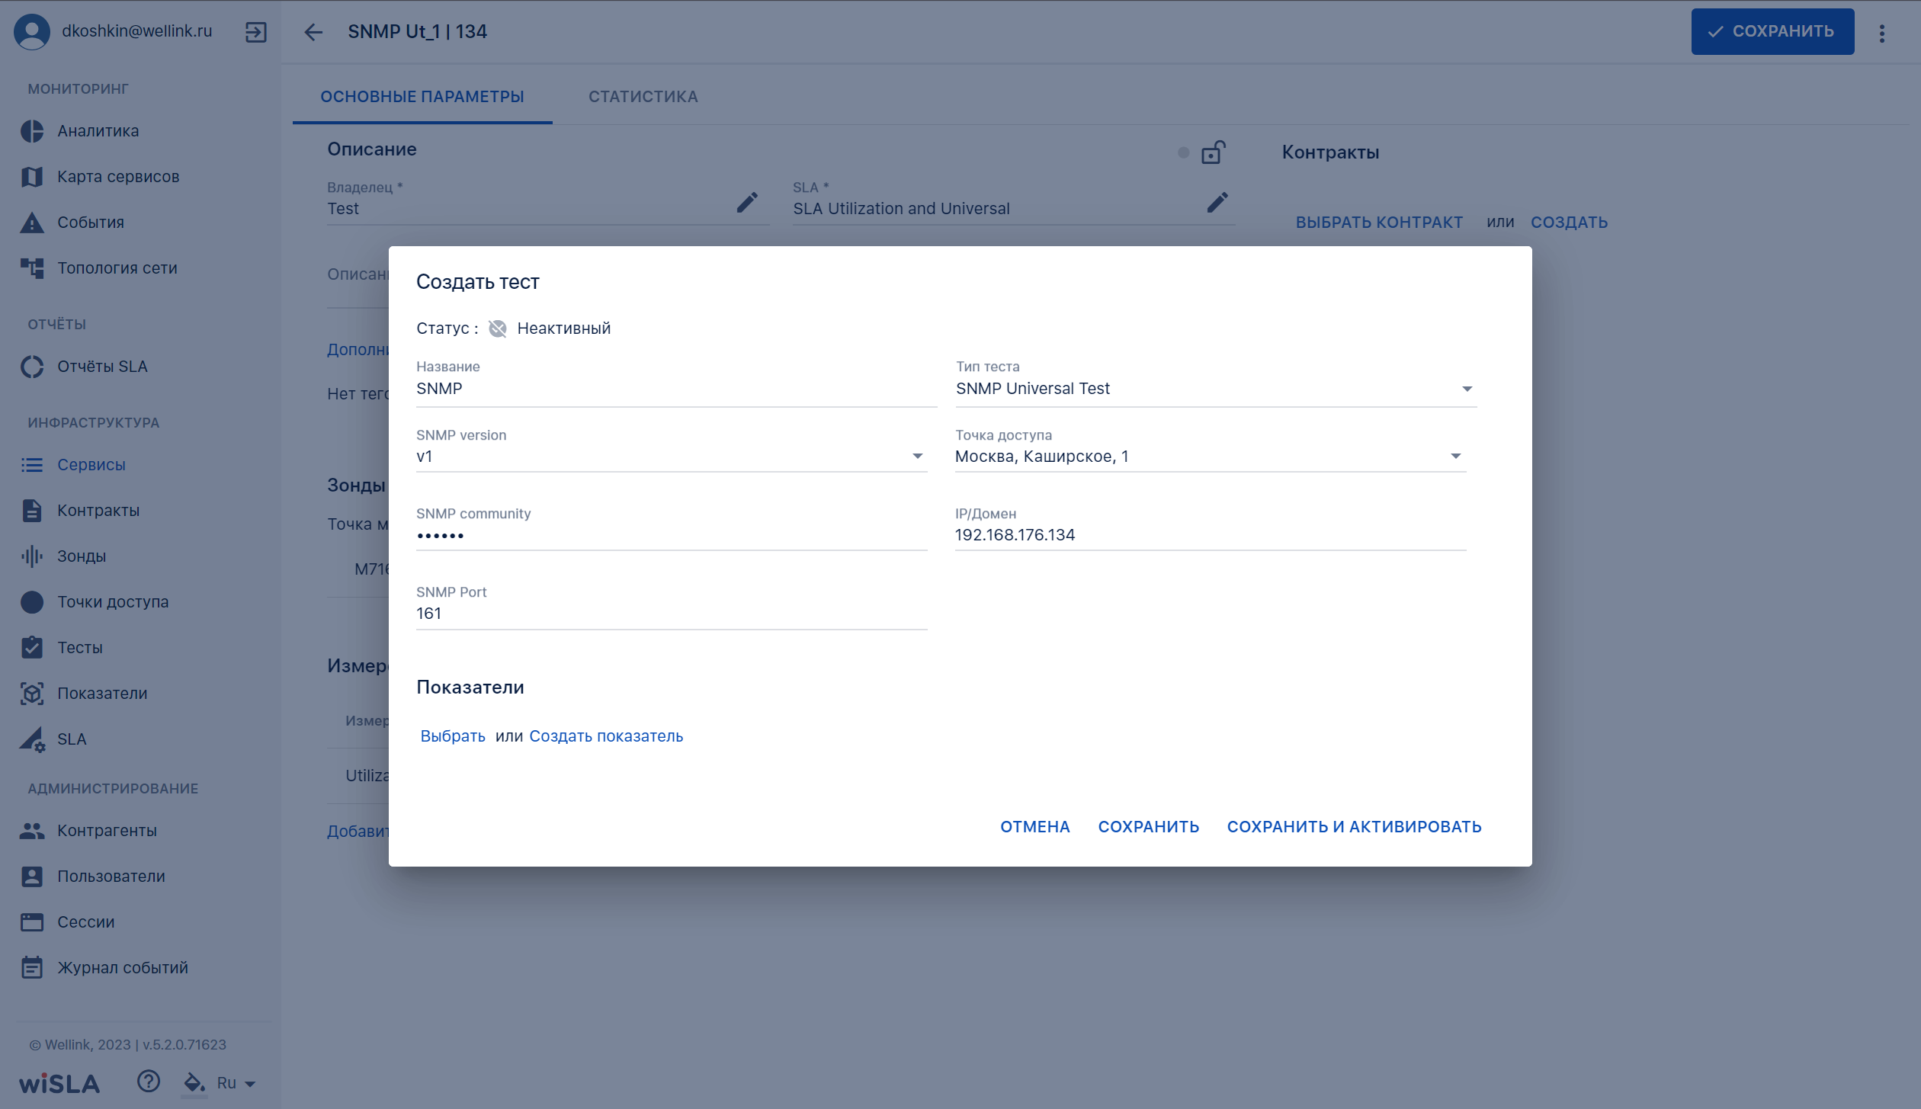The image size is (1921, 1109).
Task: Open Топология сети in the sidebar
Action: 117,268
